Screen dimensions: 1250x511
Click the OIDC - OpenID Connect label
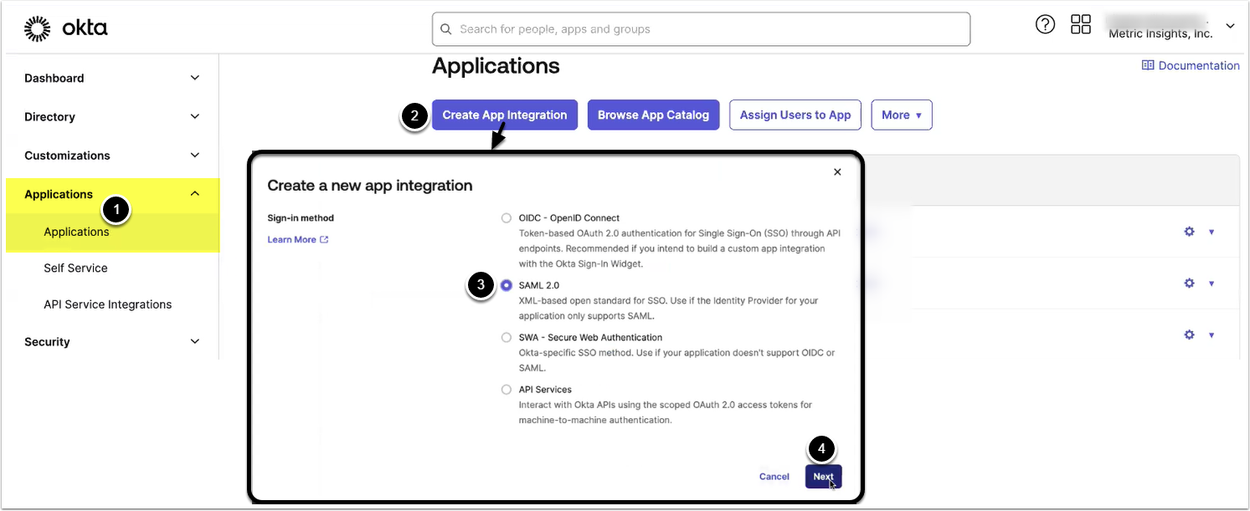(x=569, y=218)
